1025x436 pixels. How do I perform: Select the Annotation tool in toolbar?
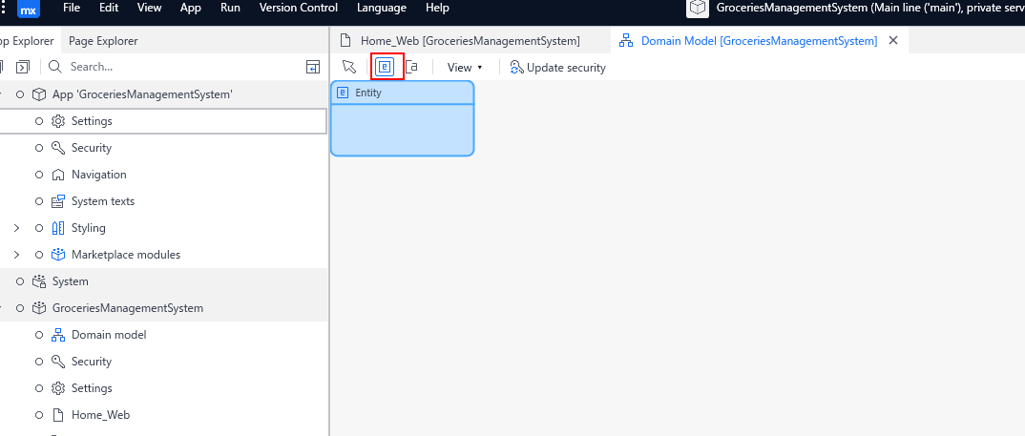(412, 68)
